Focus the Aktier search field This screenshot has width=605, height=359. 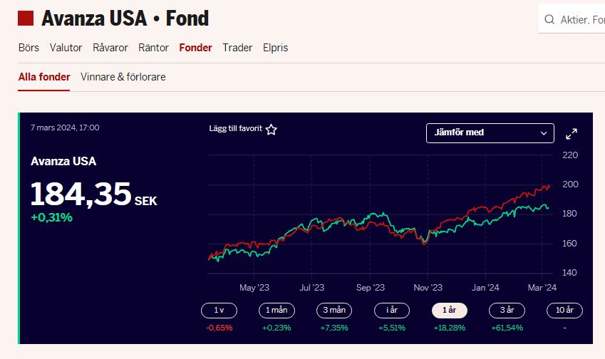(x=572, y=19)
